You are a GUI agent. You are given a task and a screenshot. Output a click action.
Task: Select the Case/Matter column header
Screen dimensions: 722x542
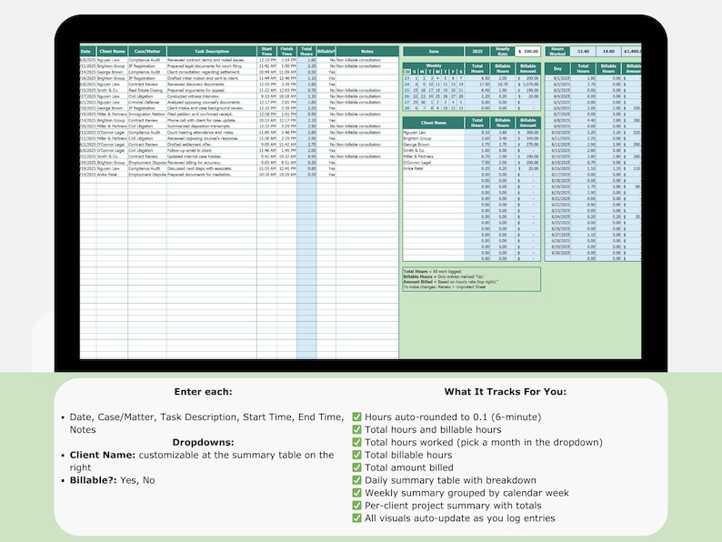click(x=147, y=51)
